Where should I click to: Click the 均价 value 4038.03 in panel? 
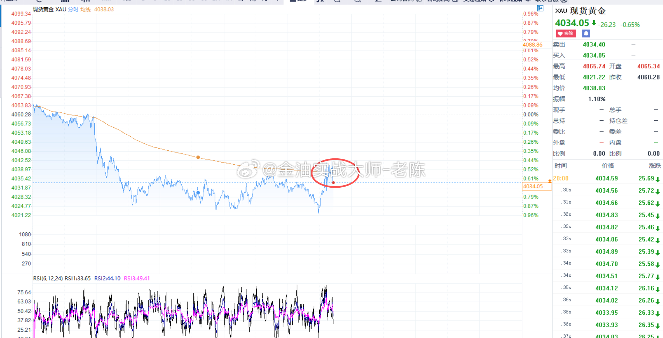pyautogui.click(x=594, y=88)
